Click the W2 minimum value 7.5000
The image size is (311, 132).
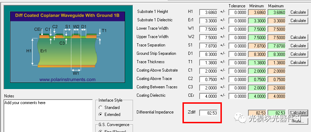click(x=257, y=37)
